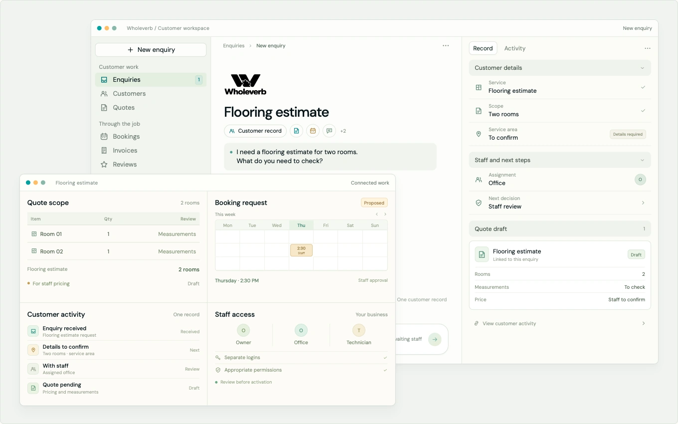The height and width of the screenshot is (424, 678).
Task: Click the chat bubble icon under Flooring estimate
Action: click(x=329, y=131)
